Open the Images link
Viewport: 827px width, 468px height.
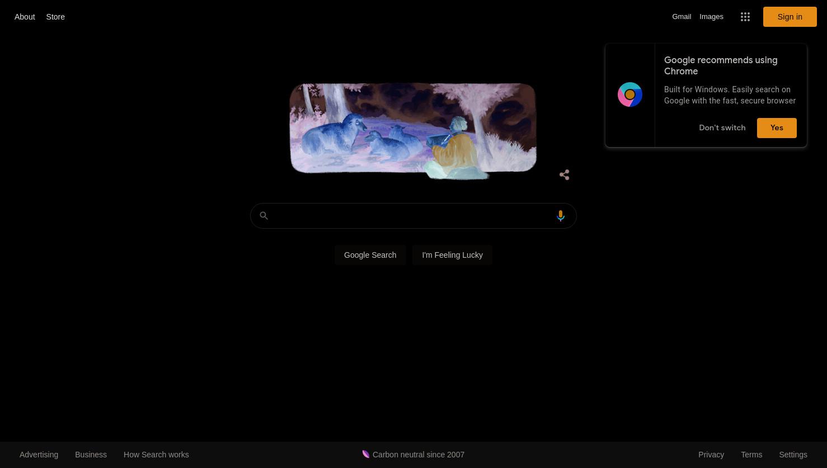coord(711,17)
